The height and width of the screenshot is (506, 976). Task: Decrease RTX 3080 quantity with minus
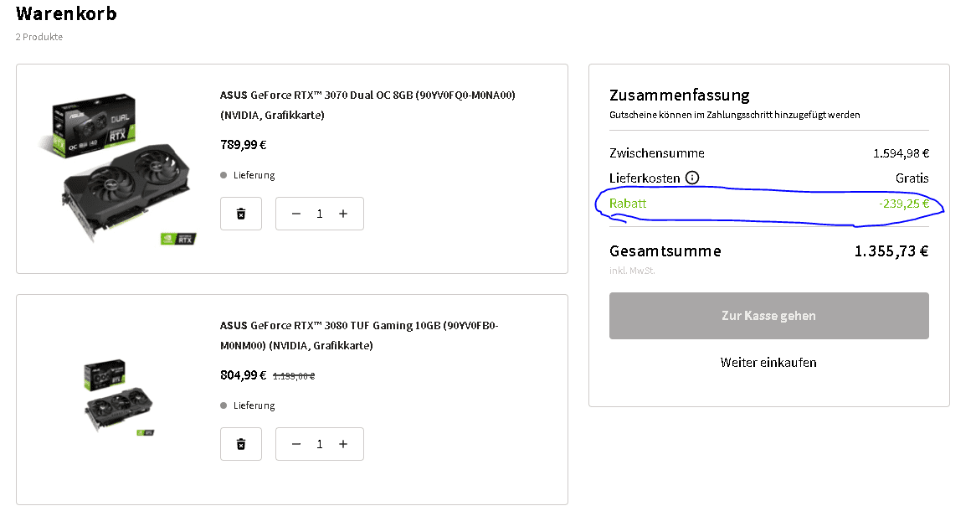(x=296, y=444)
